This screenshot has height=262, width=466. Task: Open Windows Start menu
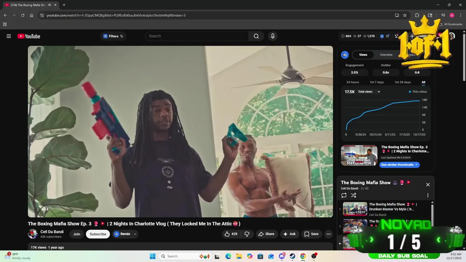(152, 256)
